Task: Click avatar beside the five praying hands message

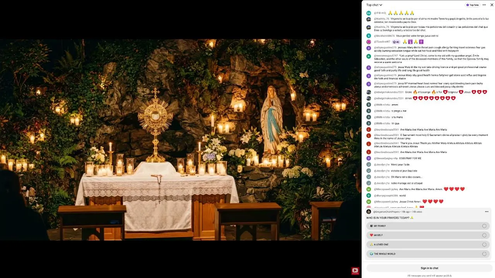Action: tap(369, 13)
